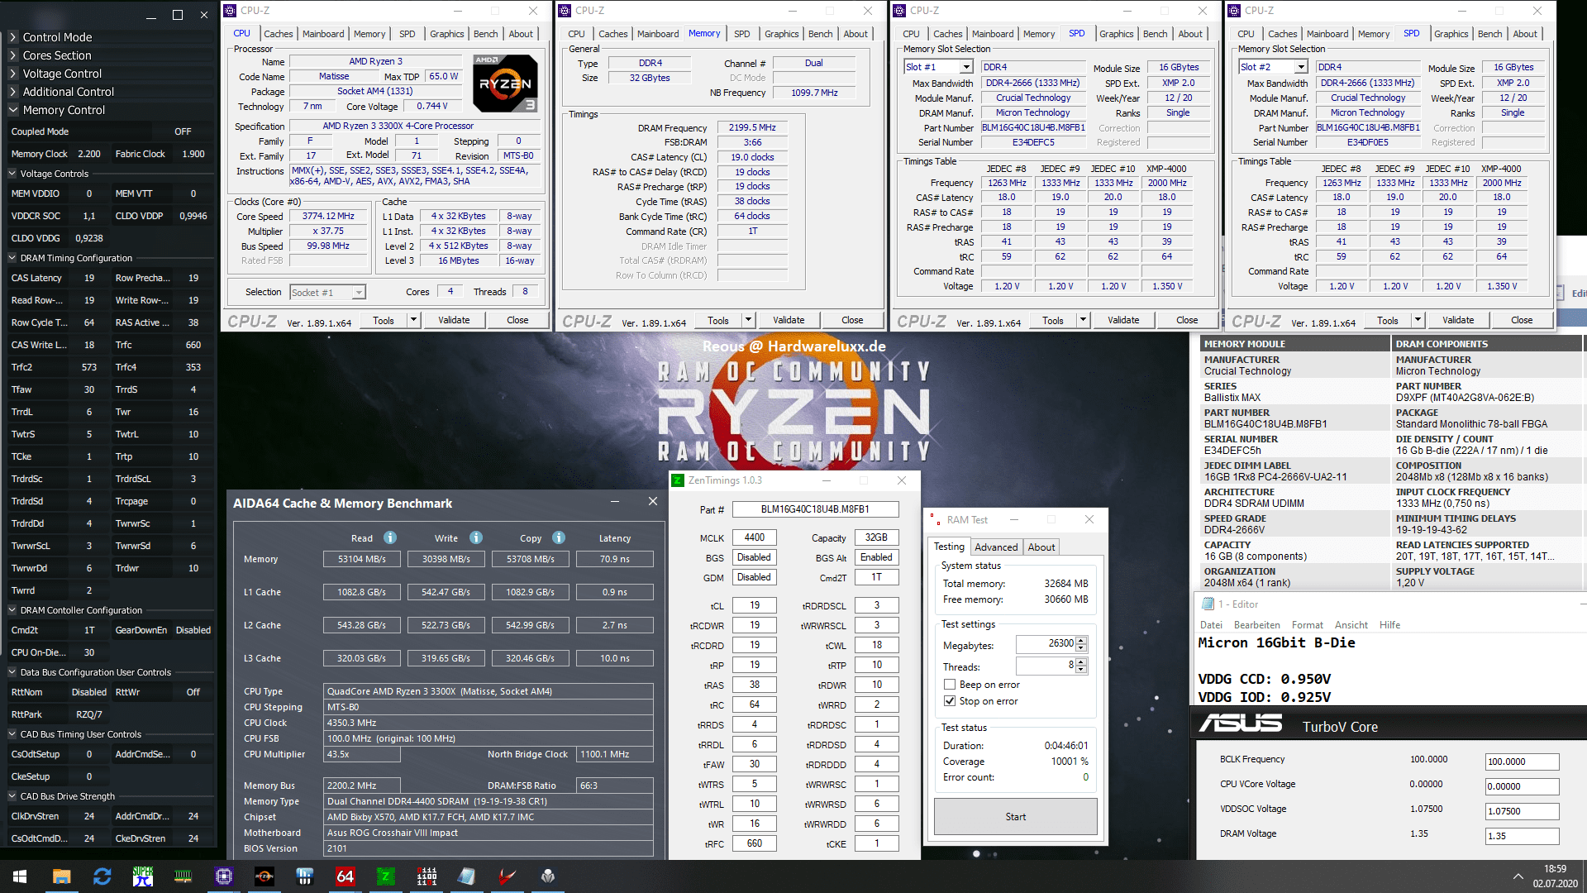Expand Additional Control section
This screenshot has height=893, width=1587.
point(13,92)
